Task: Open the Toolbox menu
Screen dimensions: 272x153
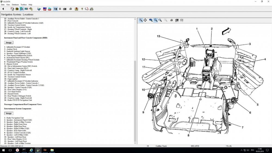Action: coord(24,5)
